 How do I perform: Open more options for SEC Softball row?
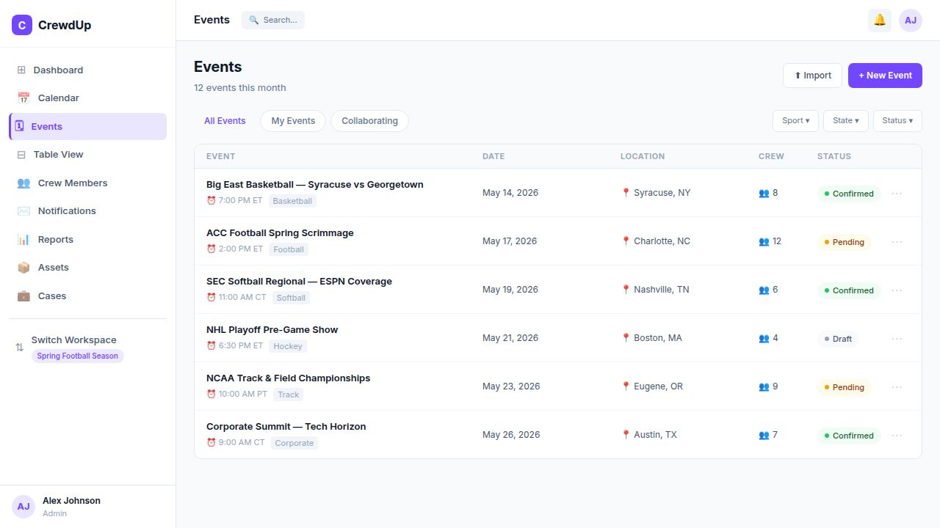click(897, 290)
